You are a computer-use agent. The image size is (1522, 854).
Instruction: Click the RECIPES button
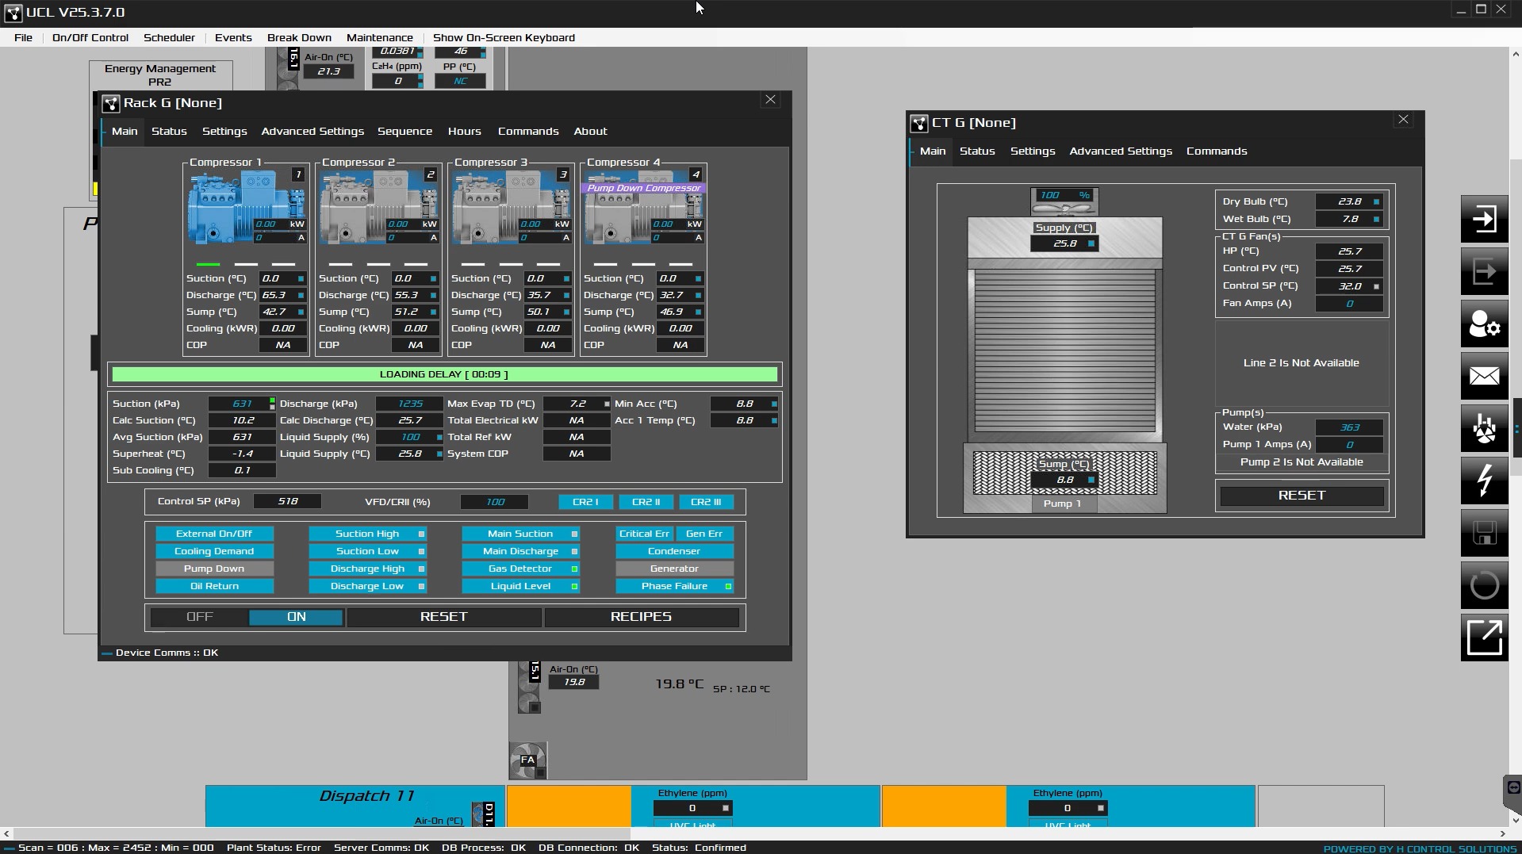tap(641, 617)
